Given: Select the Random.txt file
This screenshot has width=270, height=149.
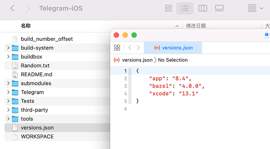Looking at the screenshot, I should click(57, 66).
